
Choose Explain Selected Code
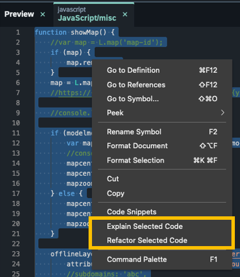tap(162, 227)
